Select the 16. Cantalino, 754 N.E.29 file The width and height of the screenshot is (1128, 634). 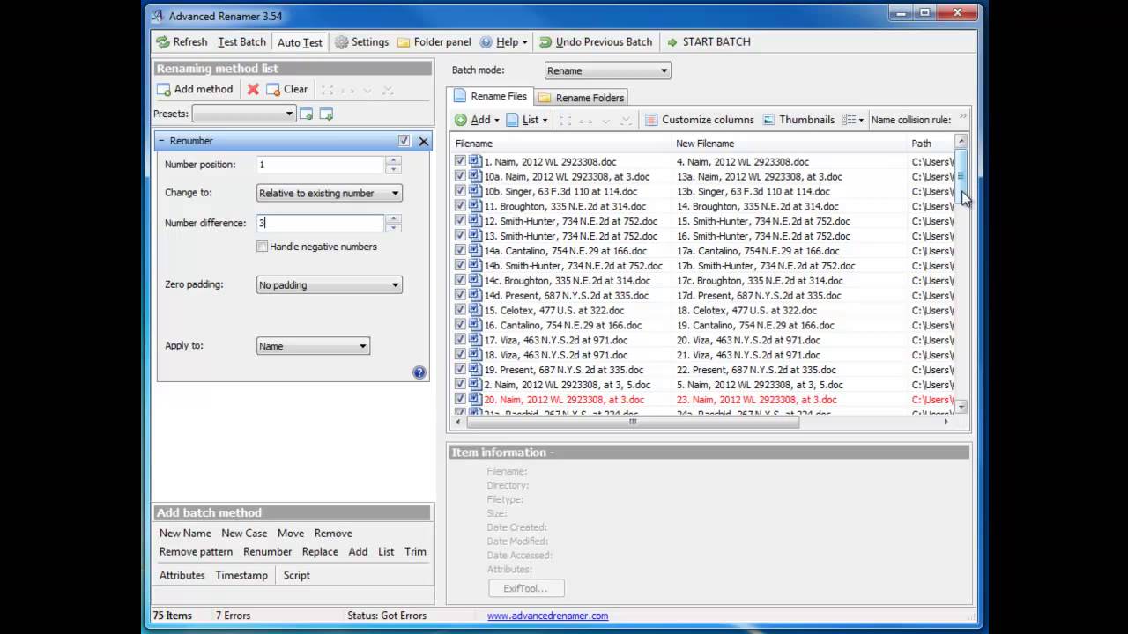tap(562, 325)
